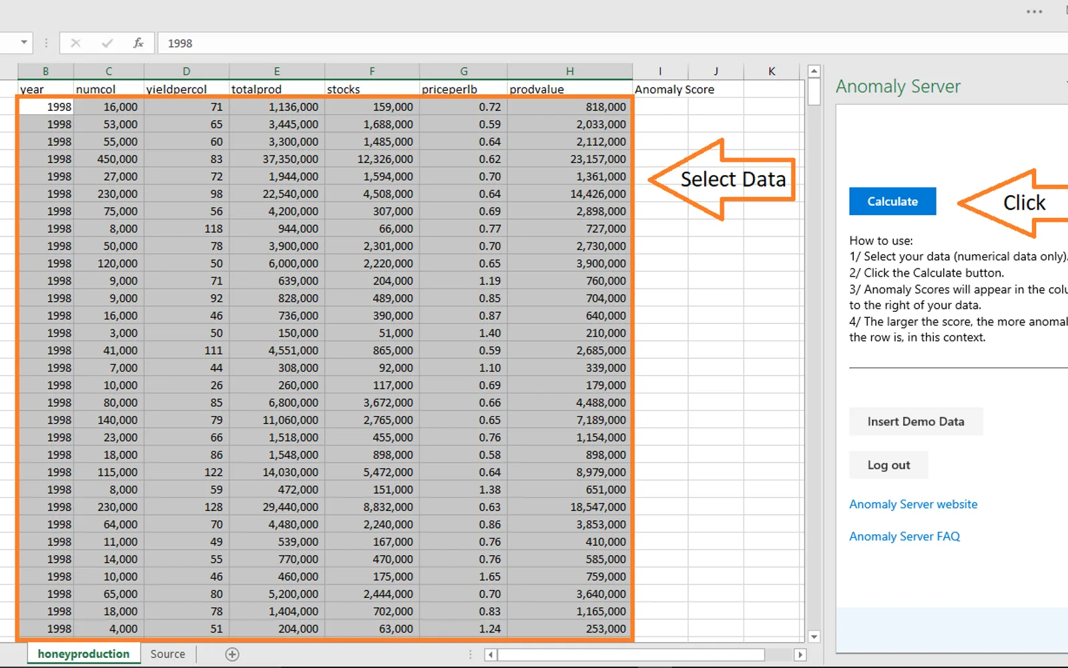
Task: Click the stocks cell '12,326,000'
Action: [x=372, y=159]
